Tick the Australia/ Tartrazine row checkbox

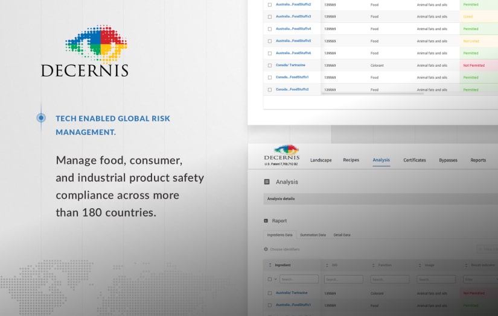coord(270,293)
